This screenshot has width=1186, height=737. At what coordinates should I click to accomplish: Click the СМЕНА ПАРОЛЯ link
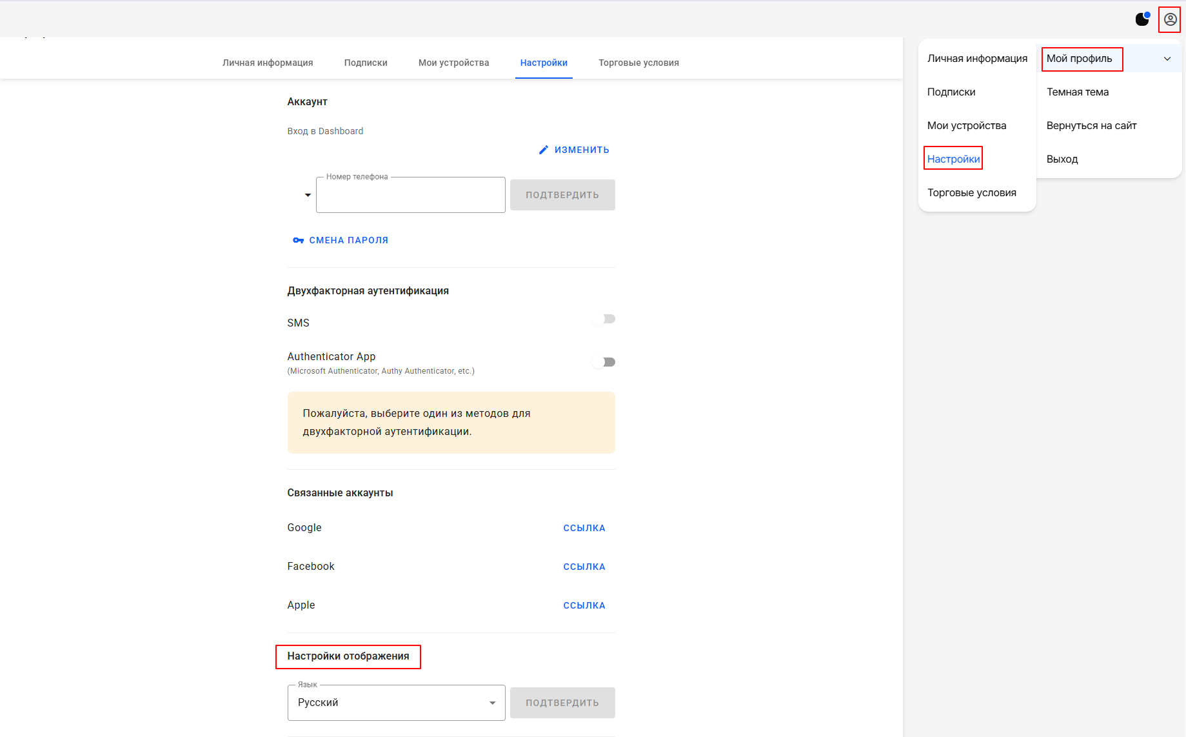click(341, 240)
